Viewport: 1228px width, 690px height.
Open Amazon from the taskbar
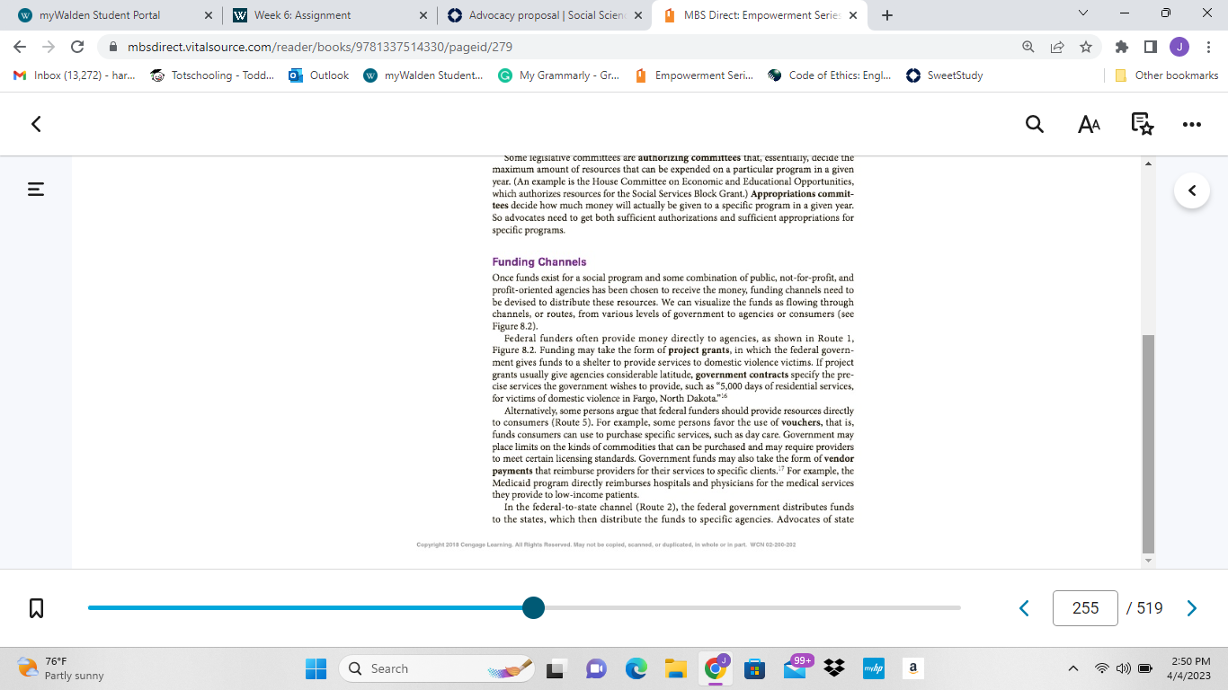(x=913, y=668)
